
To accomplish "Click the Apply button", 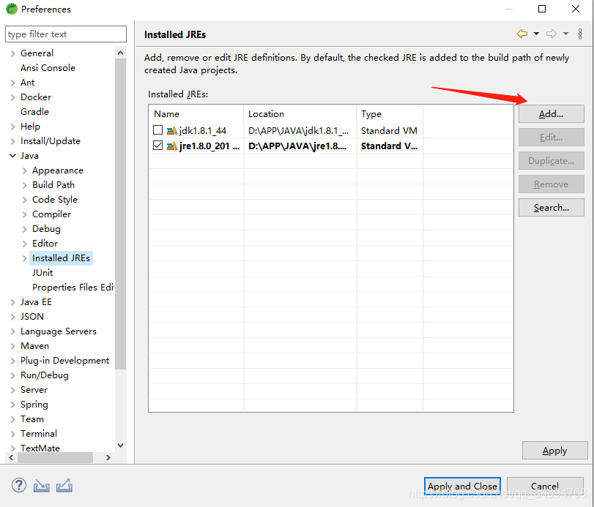I will (554, 450).
